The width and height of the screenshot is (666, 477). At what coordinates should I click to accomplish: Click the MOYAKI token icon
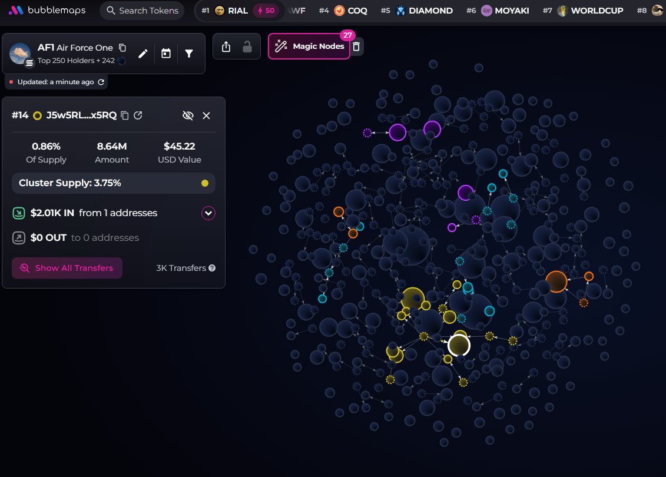[486, 11]
